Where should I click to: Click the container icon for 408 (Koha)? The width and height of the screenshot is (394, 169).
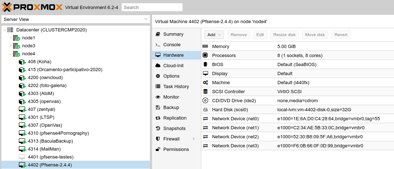(22, 62)
